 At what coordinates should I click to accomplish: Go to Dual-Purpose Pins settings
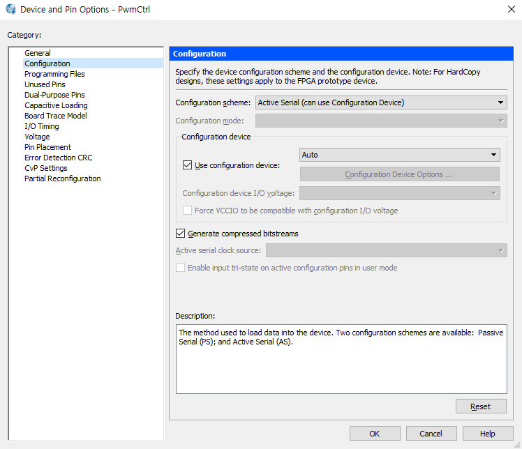coord(54,95)
